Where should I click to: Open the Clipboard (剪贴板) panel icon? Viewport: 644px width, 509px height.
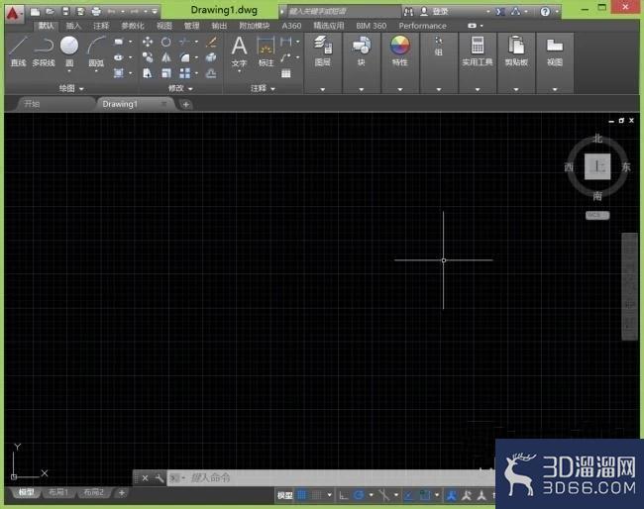[516, 51]
